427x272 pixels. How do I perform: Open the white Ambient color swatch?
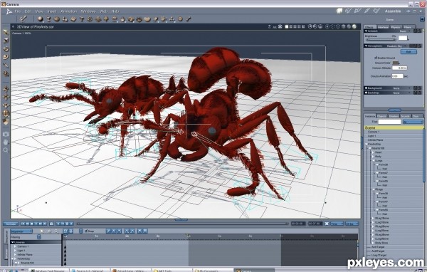tap(403, 38)
